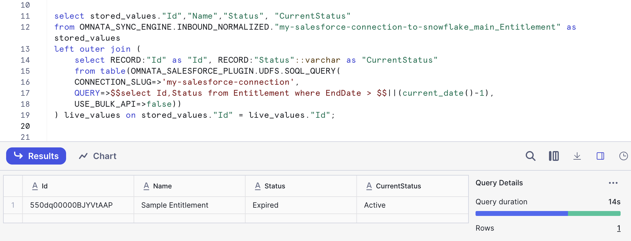This screenshot has width=631, height=241.
Task: Place cursor on editor line 20
Action: [x=184, y=126]
